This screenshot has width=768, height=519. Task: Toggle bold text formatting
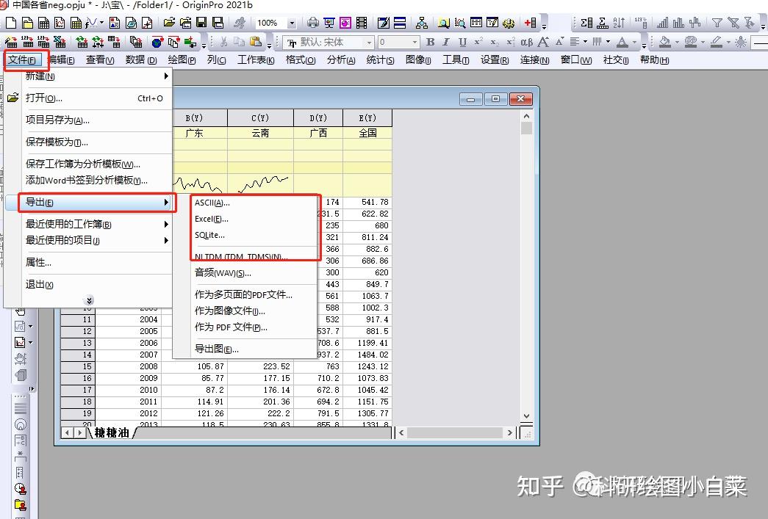tap(429, 42)
